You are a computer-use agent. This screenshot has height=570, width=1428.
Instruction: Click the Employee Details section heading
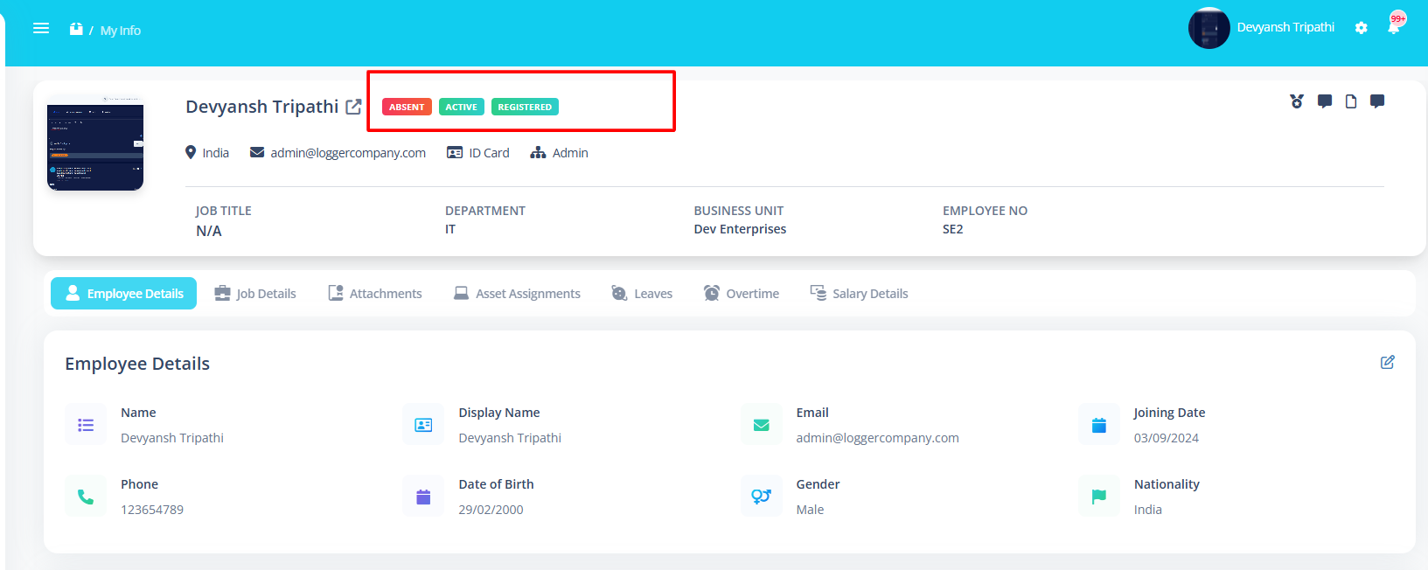point(137,364)
